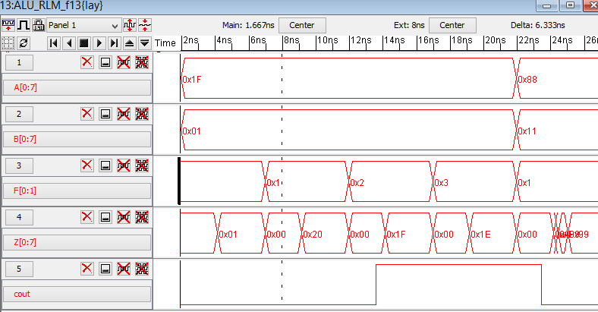The width and height of the screenshot is (598, 312).
Task: Minimize the A[0:7] panel
Action: tap(105, 62)
